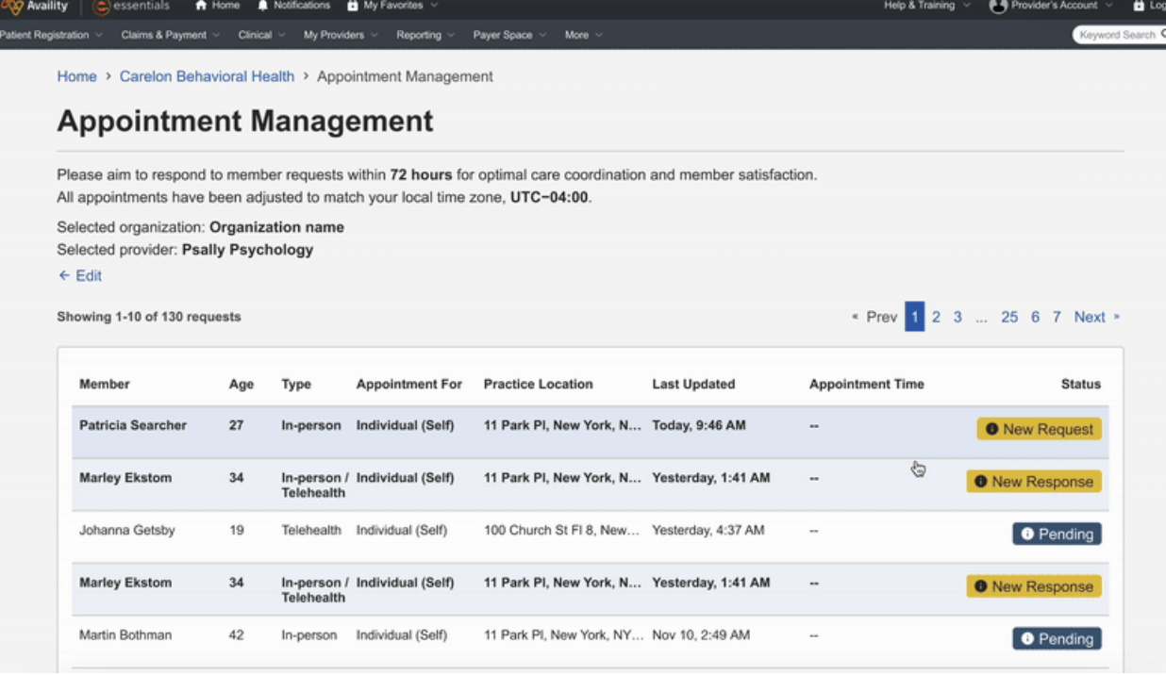Image resolution: width=1166 pixels, height=675 pixels.
Task: Open the More menu
Action: (x=583, y=35)
